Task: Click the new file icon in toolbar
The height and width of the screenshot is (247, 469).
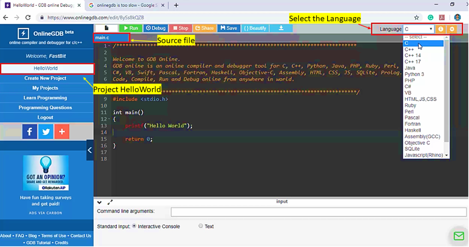Action: coord(106,28)
